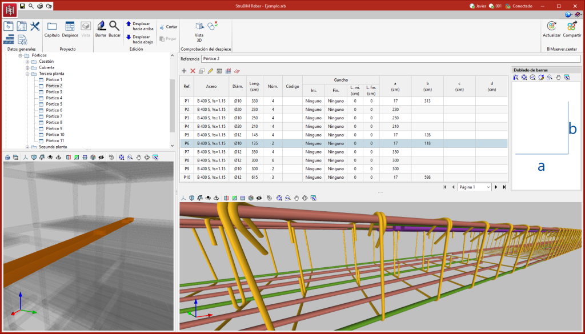Toggle the eye visibility icon in right 3D toolbar
585x334 pixels.
tap(259, 198)
